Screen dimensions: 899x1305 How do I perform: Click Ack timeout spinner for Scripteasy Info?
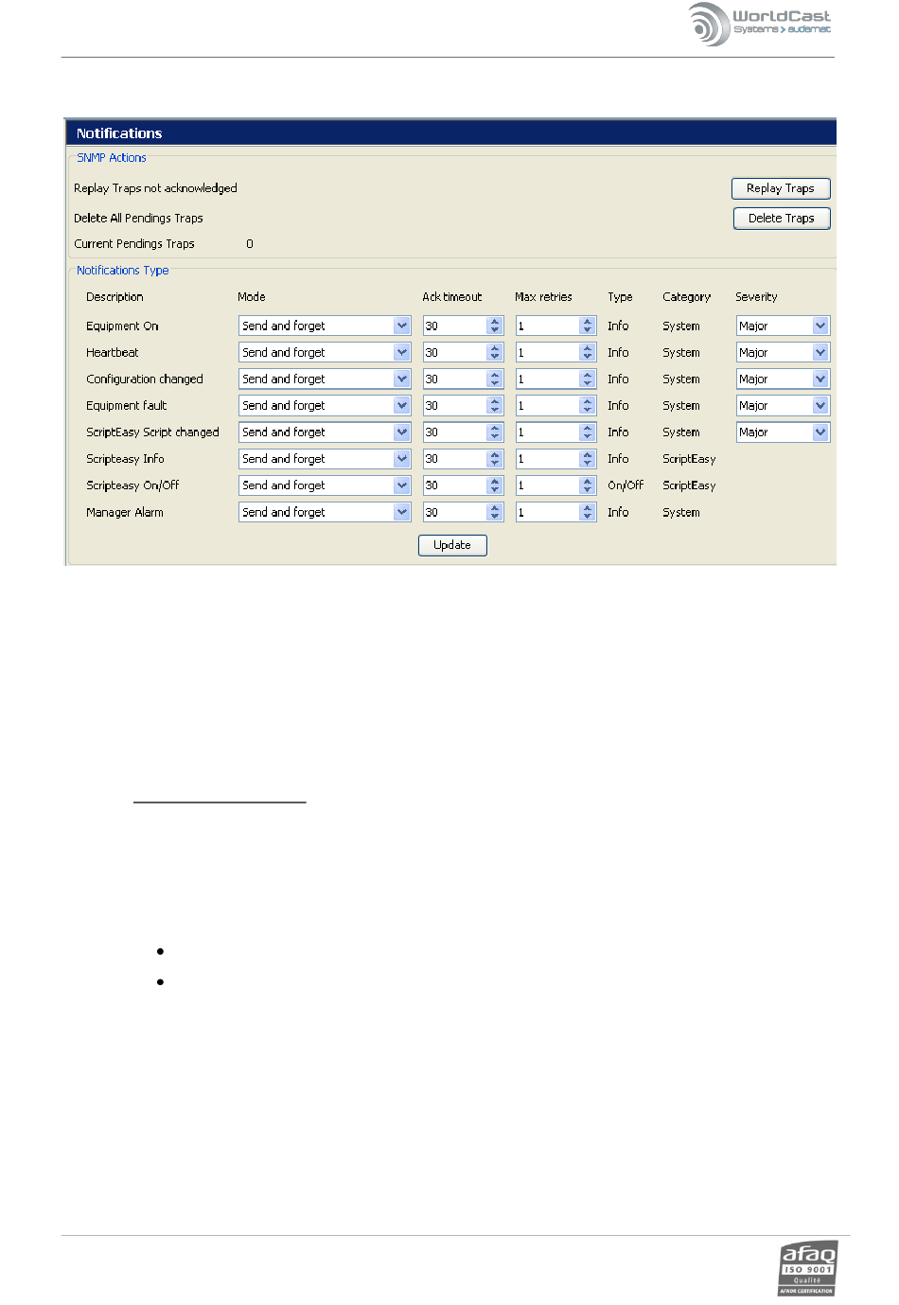click(495, 458)
